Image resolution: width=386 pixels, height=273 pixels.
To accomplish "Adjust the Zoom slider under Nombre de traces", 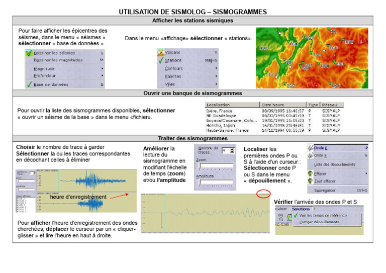I will (x=216, y=166).
